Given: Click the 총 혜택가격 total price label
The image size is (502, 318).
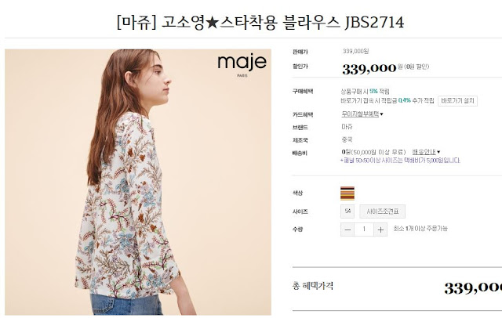Looking at the screenshot, I should (313, 286).
